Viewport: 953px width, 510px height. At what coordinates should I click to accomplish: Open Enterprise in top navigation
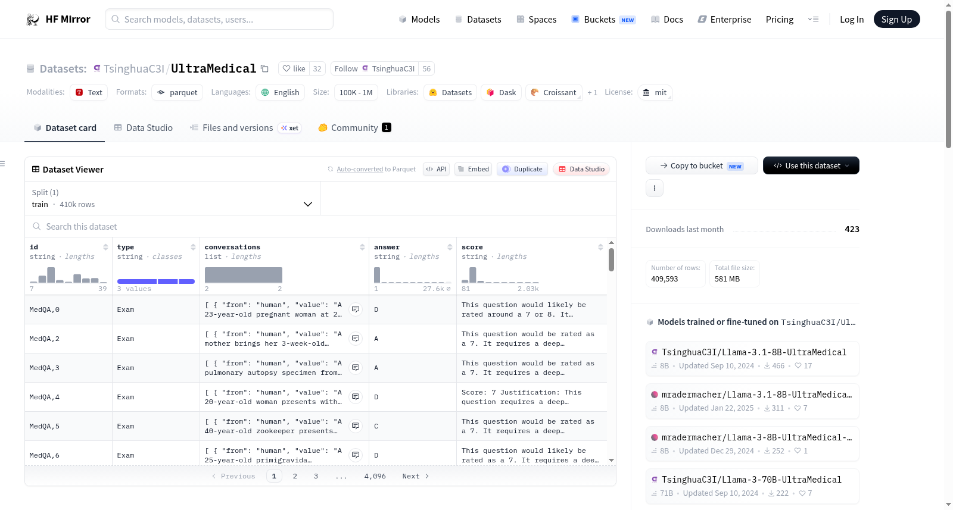click(x=725, y=20)
